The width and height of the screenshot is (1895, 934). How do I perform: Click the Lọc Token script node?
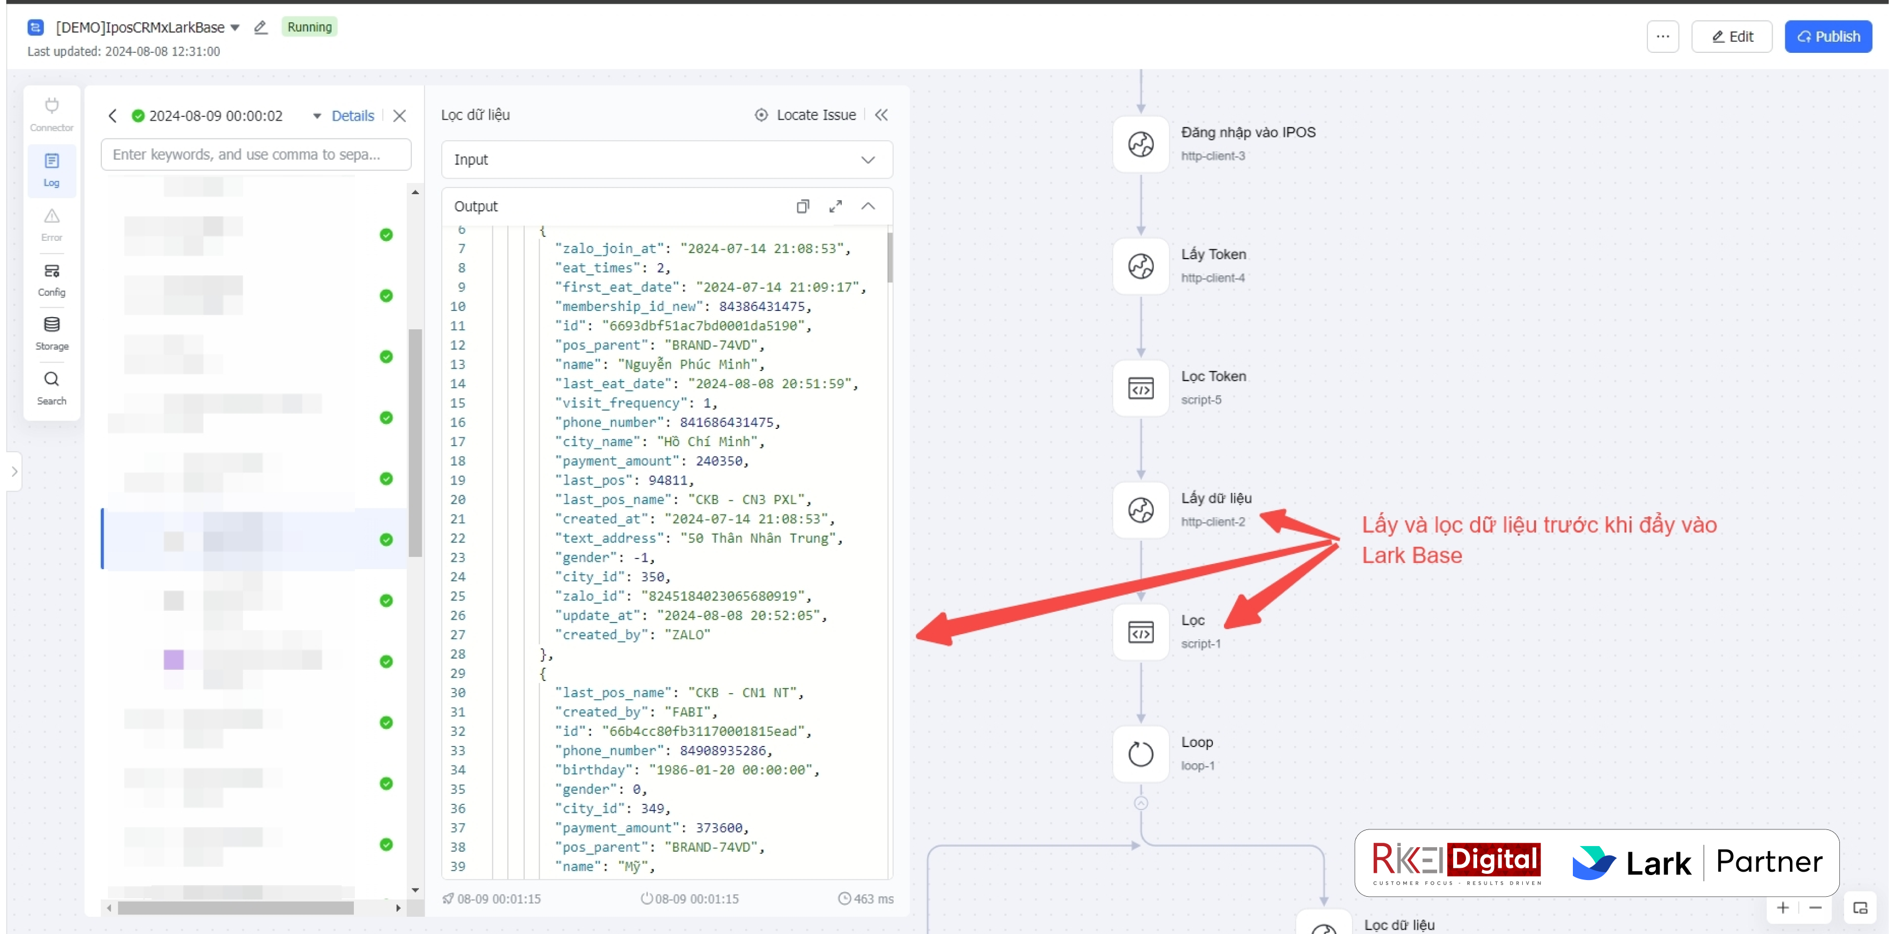pos(1140,388)
